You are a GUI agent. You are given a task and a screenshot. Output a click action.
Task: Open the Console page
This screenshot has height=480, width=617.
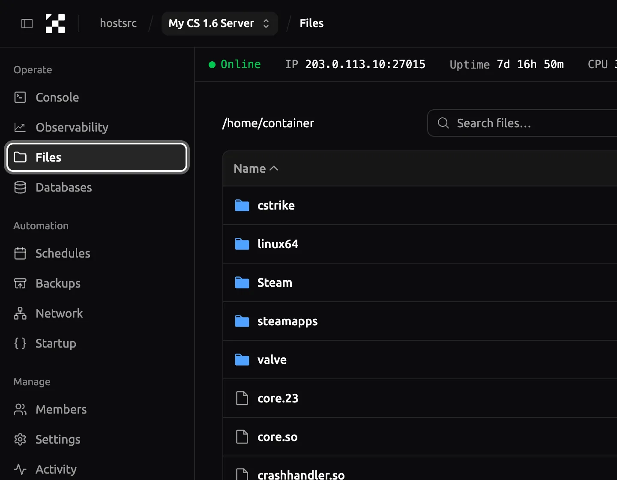coord(97,97)
